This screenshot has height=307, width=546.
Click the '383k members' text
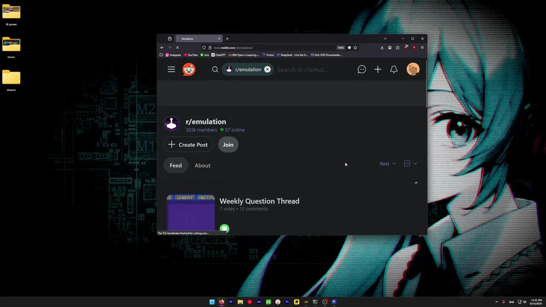pyautogui.click(x=201, y=130)
